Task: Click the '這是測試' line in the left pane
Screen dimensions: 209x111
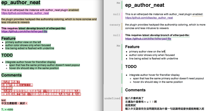Action: [7, 88]
